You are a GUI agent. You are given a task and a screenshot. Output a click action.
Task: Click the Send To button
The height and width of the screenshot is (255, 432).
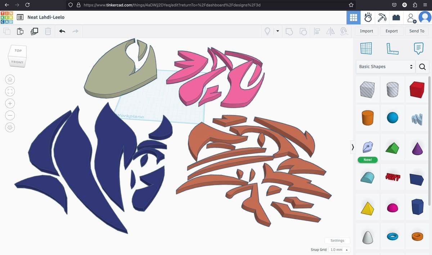(x=417, y=31)
